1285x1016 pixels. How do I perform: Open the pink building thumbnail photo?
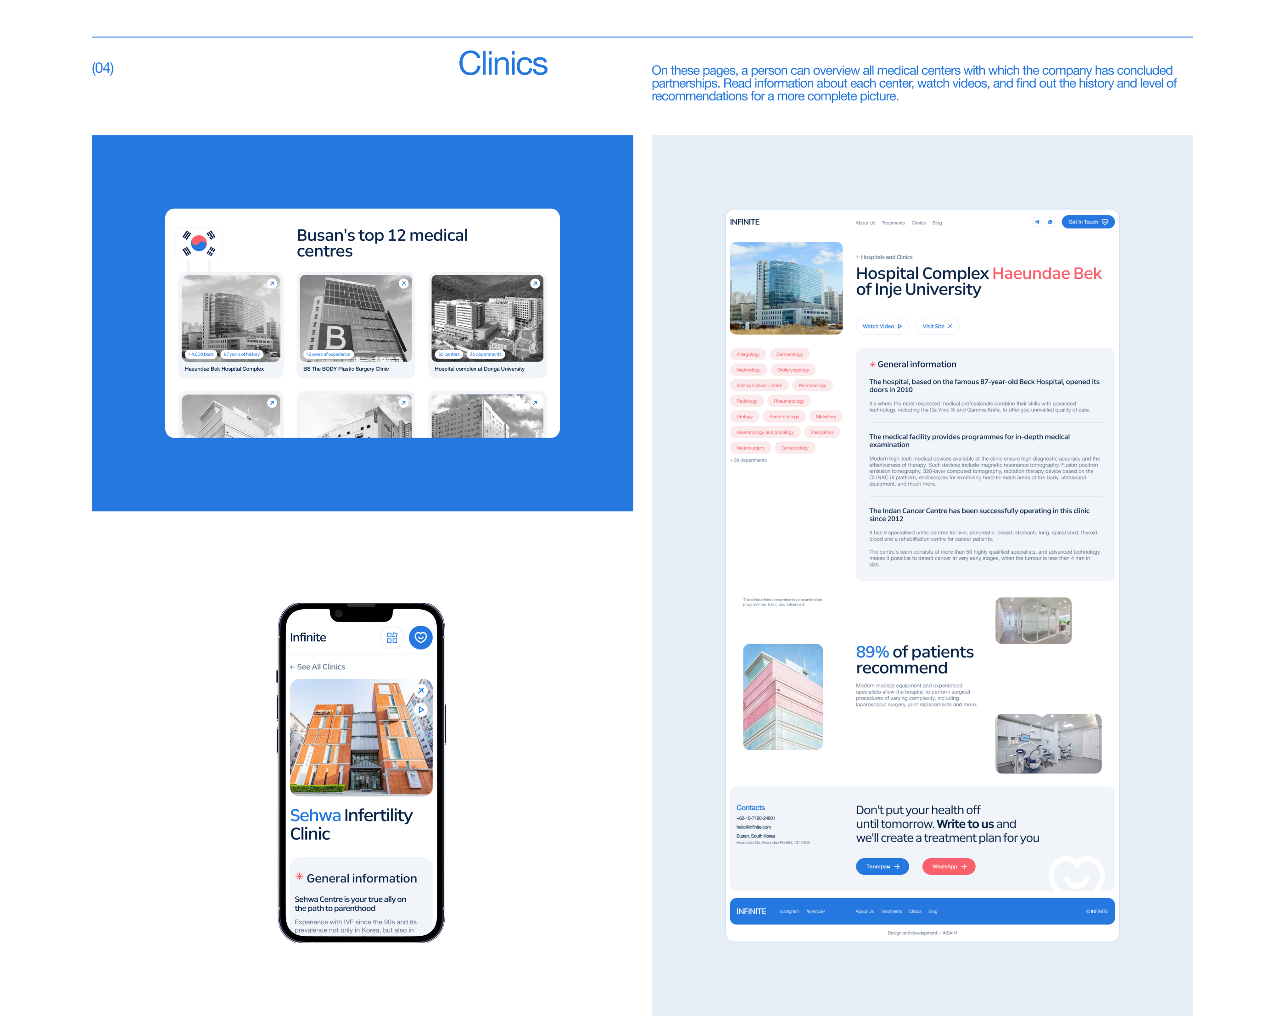point(782,697)
